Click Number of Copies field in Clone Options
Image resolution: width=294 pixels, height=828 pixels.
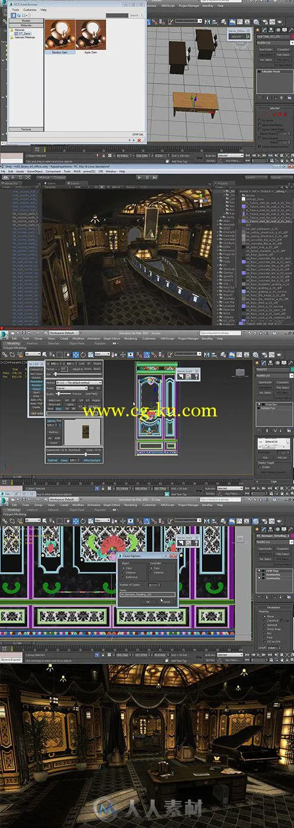(154, 585)
